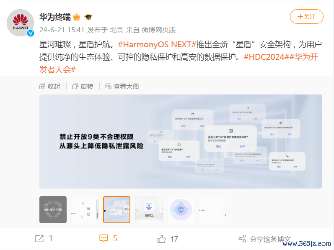Viewport: 334px width, 250px height.
Task: Click the repost share icon
Action: coord(39,239)
